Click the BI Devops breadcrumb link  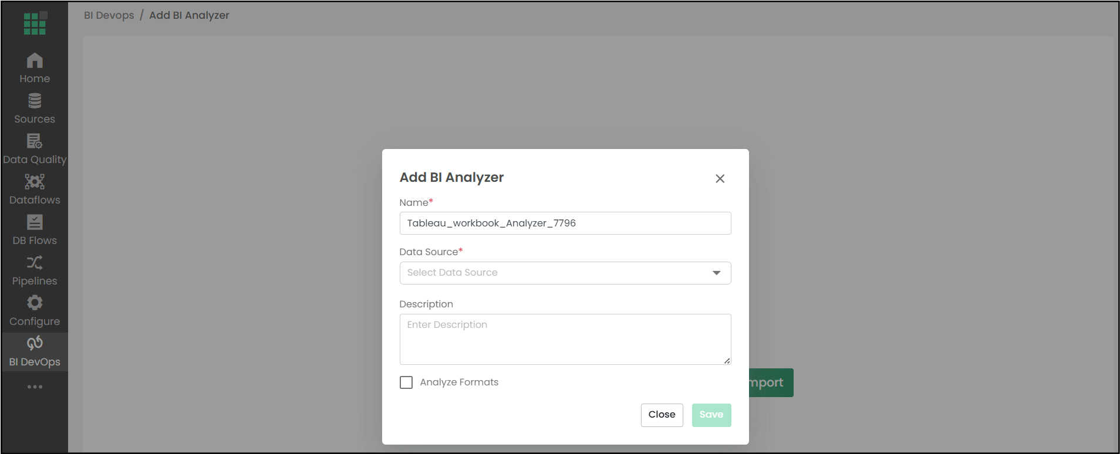tap(109, 15)
